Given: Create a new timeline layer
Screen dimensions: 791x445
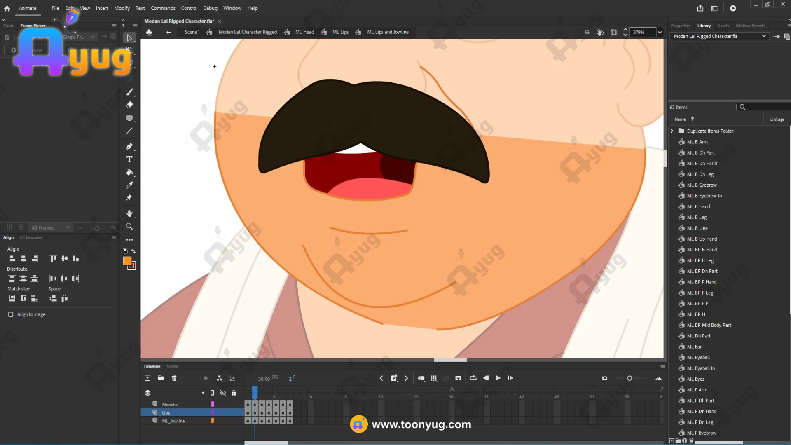Looking at the screenshot, I should (147, 378).
